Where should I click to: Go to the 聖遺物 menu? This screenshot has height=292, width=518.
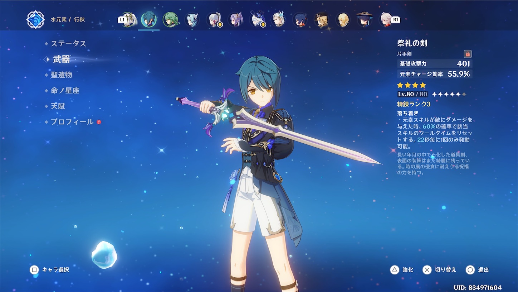62,75
